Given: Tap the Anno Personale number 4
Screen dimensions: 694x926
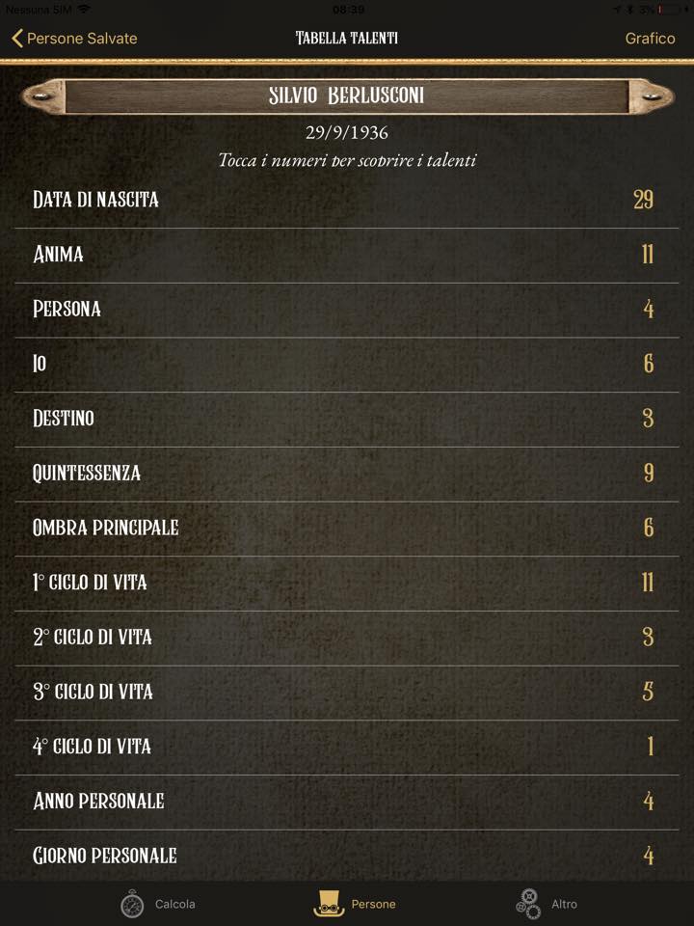Looking at the screenshot, I should (649, 802).
